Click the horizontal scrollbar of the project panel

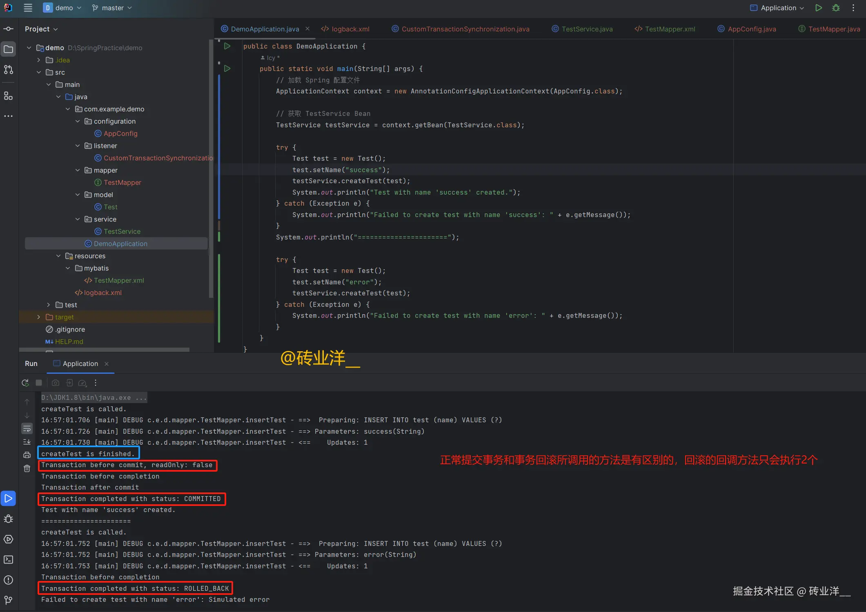pos(105,350)
